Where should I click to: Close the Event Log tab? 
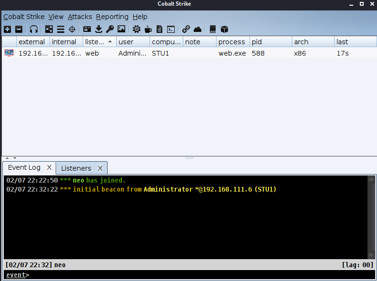[50, 167]
